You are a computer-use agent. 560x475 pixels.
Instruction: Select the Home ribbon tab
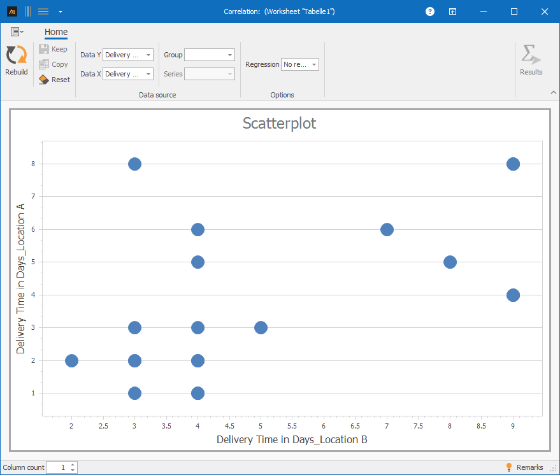[56, 32]
